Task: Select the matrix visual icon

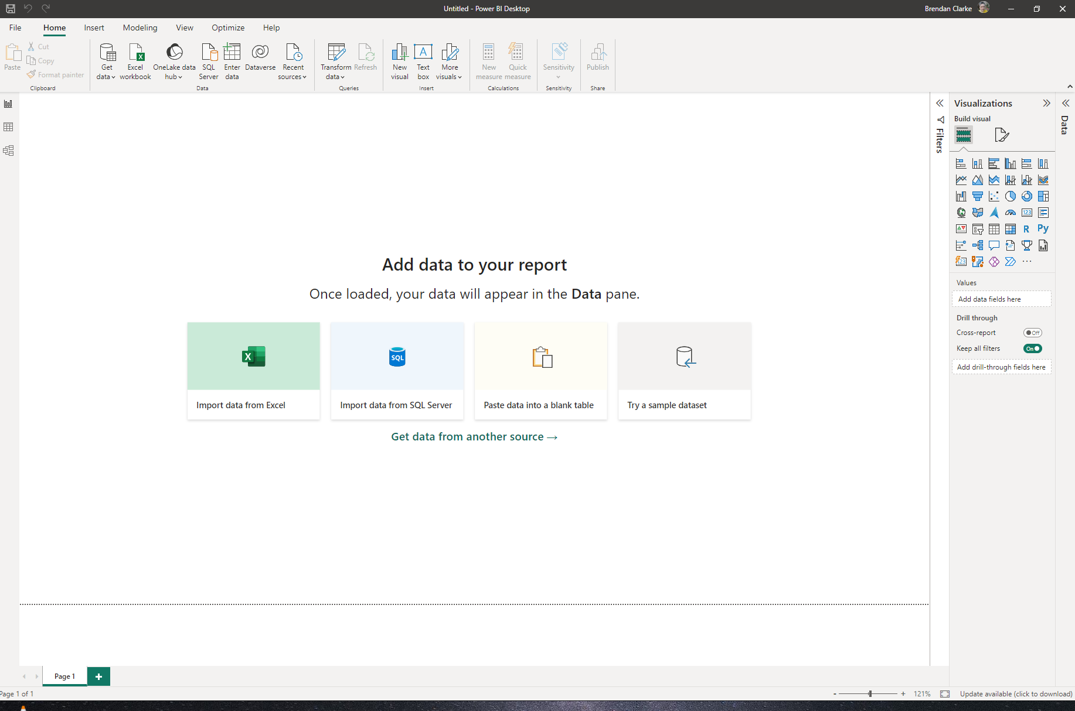Action: point(1011,229)
